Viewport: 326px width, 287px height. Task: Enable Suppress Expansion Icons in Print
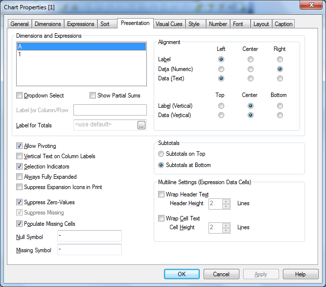click(x=20, y=187)
